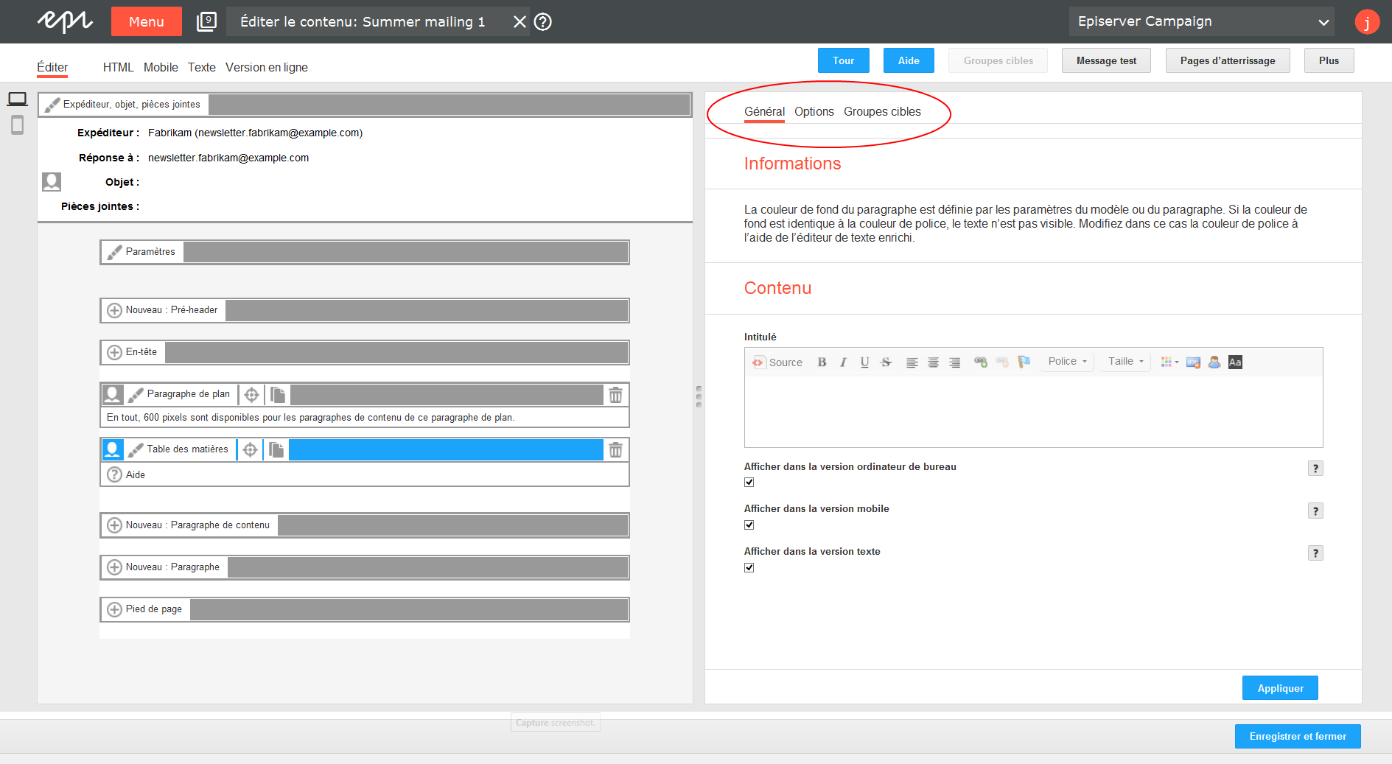Start the Tour
This screenshot has width=1392, height=764.
[844, 60]
